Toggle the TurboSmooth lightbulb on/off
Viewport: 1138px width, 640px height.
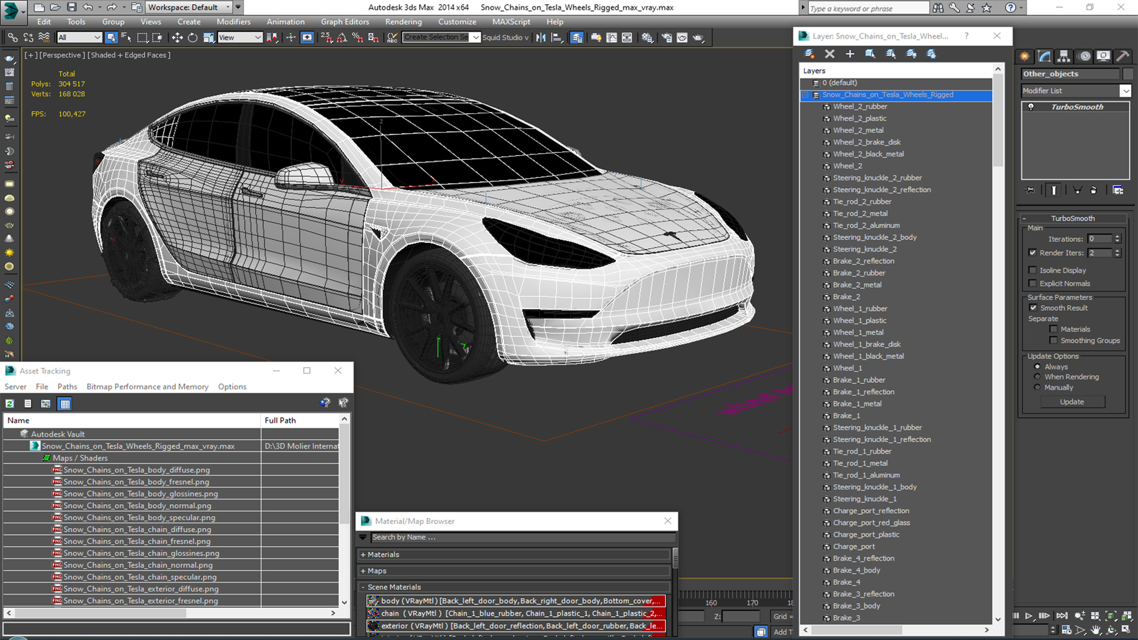pos(1031,107)
